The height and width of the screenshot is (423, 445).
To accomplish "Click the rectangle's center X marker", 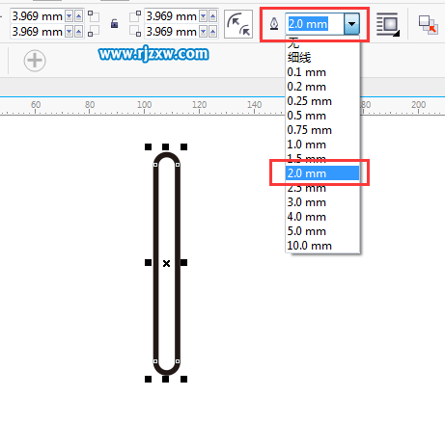I will coord(166,263).
